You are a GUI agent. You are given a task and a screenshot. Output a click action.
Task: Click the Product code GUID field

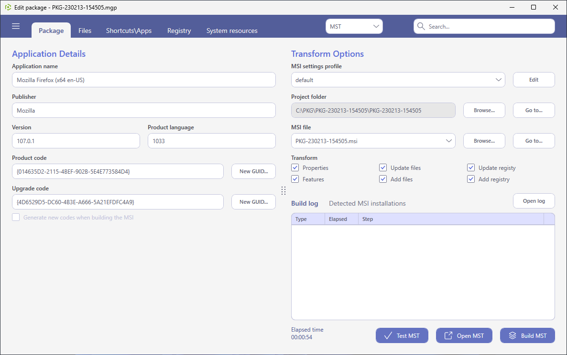(118, 171)
